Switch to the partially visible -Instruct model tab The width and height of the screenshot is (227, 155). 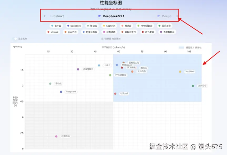(57, 16)
